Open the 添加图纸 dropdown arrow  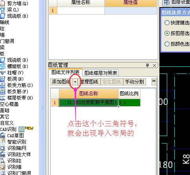[75, 82]
